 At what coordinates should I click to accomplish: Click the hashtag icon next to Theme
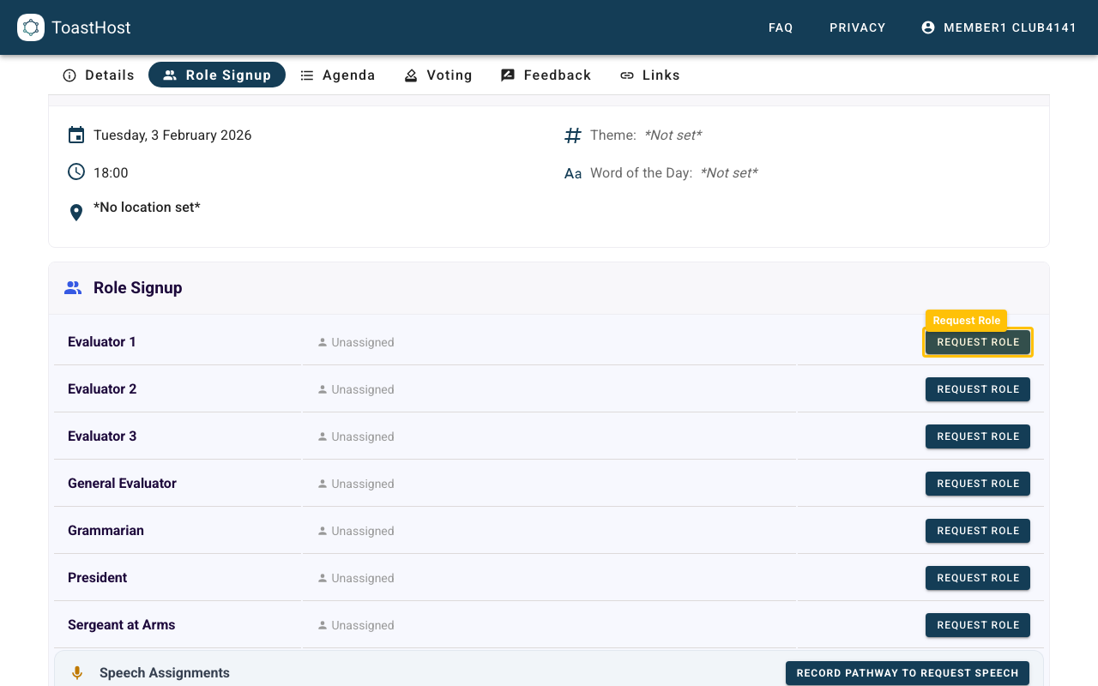click(x=572, y=135)
